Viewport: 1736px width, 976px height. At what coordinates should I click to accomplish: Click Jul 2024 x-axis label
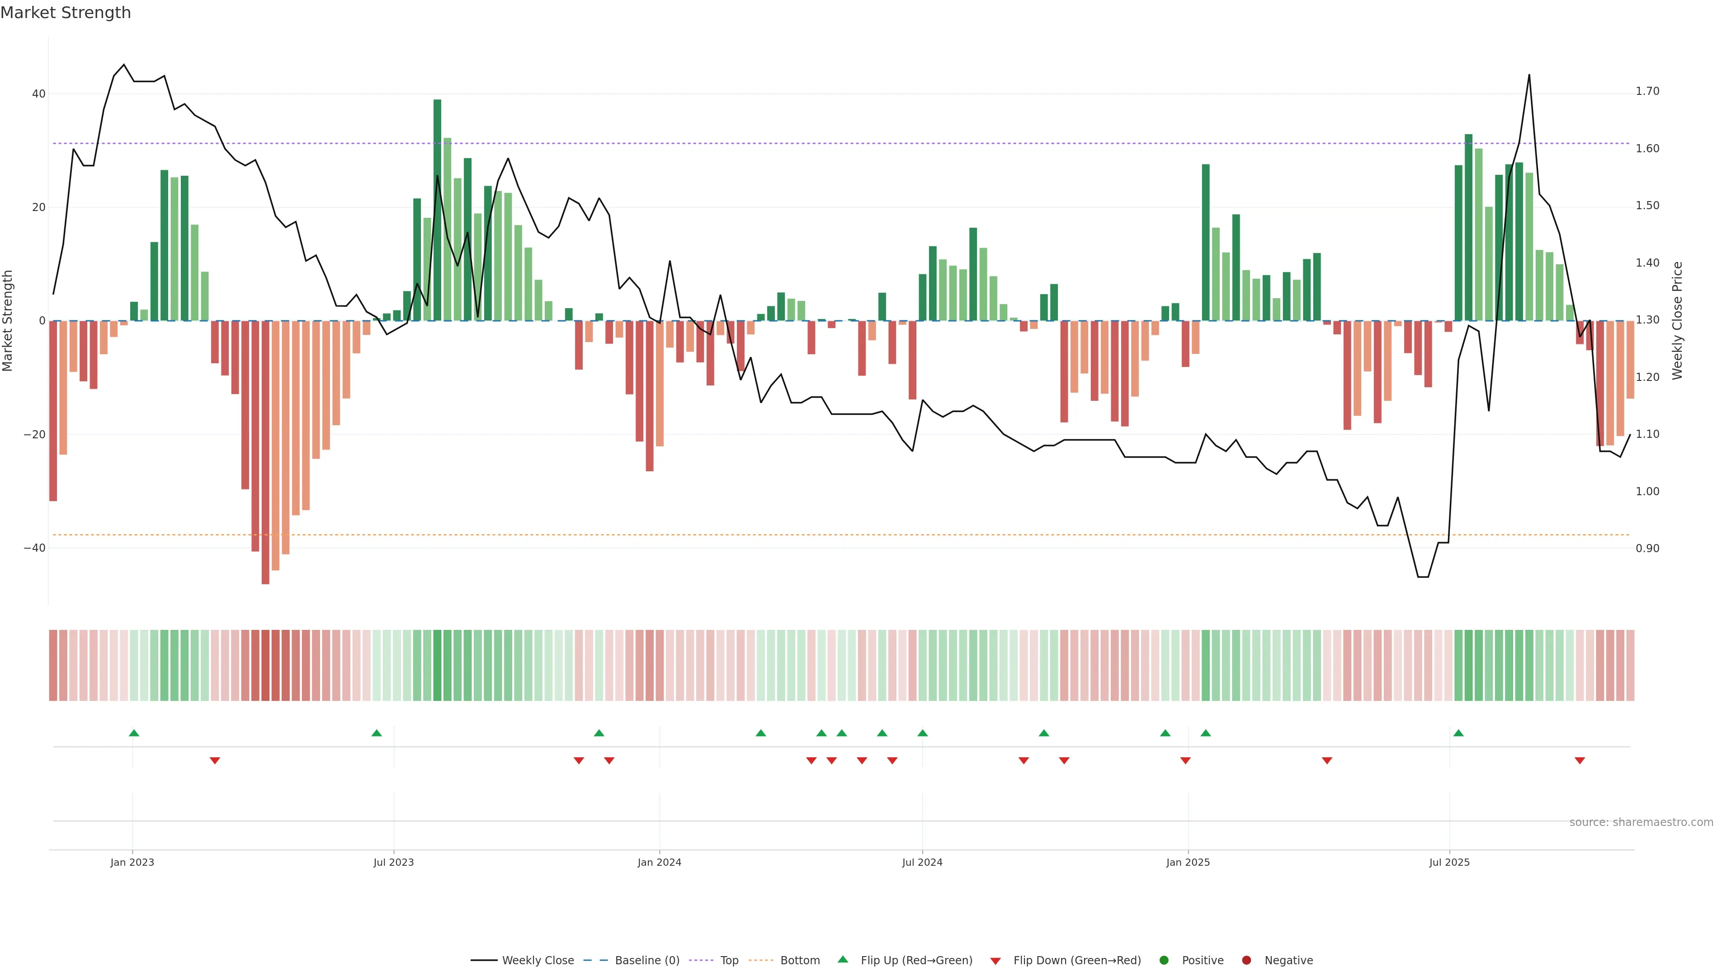click(x=922, y=862)
